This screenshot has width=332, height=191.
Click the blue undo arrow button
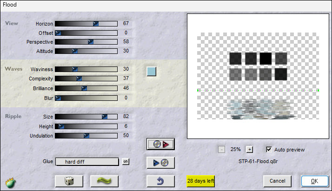pos(160,181)
